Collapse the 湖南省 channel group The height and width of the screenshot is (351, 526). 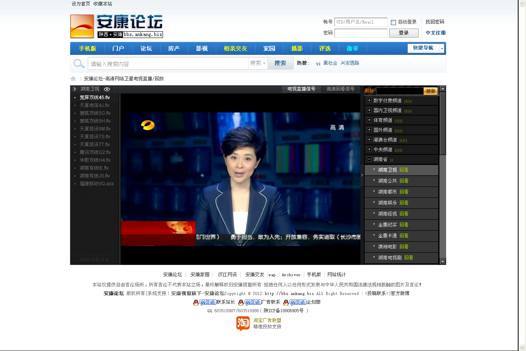coord(369,159)
